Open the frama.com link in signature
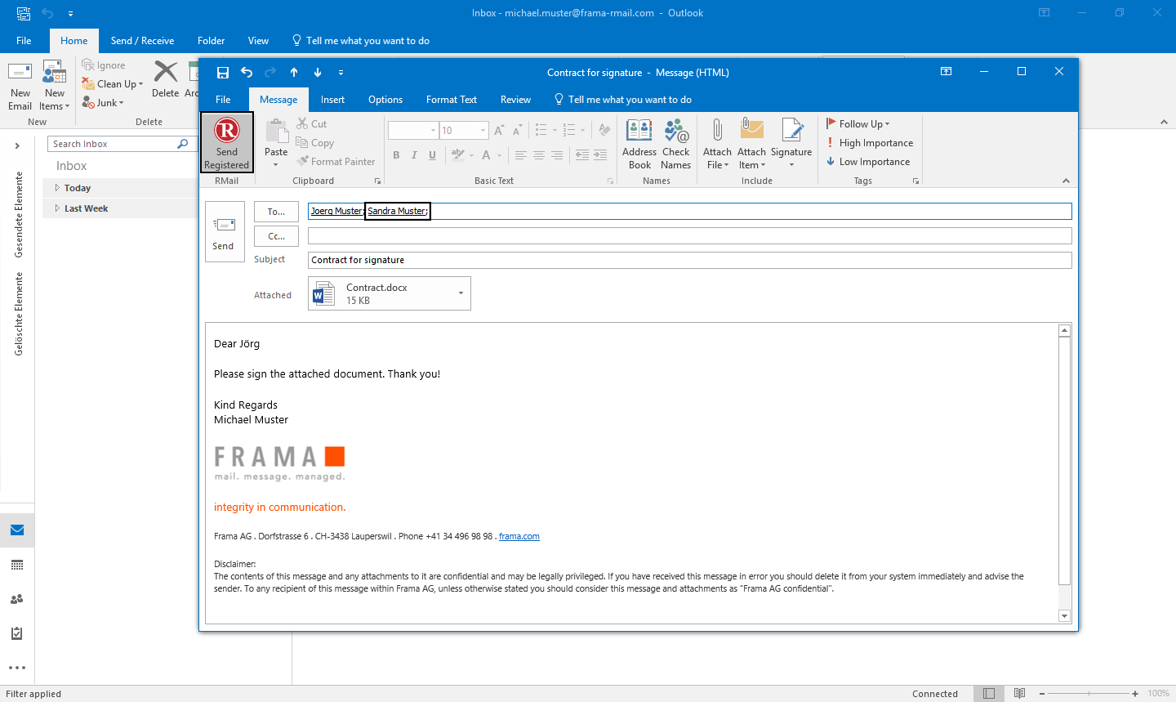1176x702 pixels. pyautogui.click(x=519, y=537)
